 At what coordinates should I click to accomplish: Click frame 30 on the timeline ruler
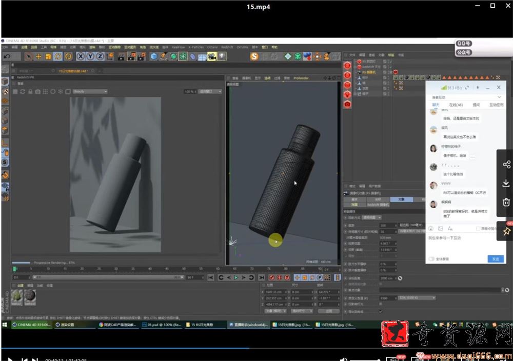click(116, 269)
